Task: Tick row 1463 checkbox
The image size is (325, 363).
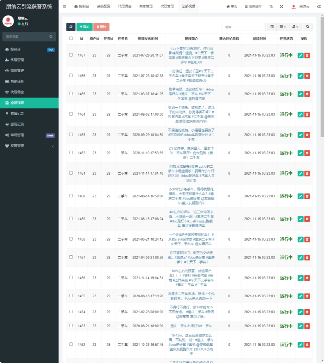Action: [x=71, y=134]
